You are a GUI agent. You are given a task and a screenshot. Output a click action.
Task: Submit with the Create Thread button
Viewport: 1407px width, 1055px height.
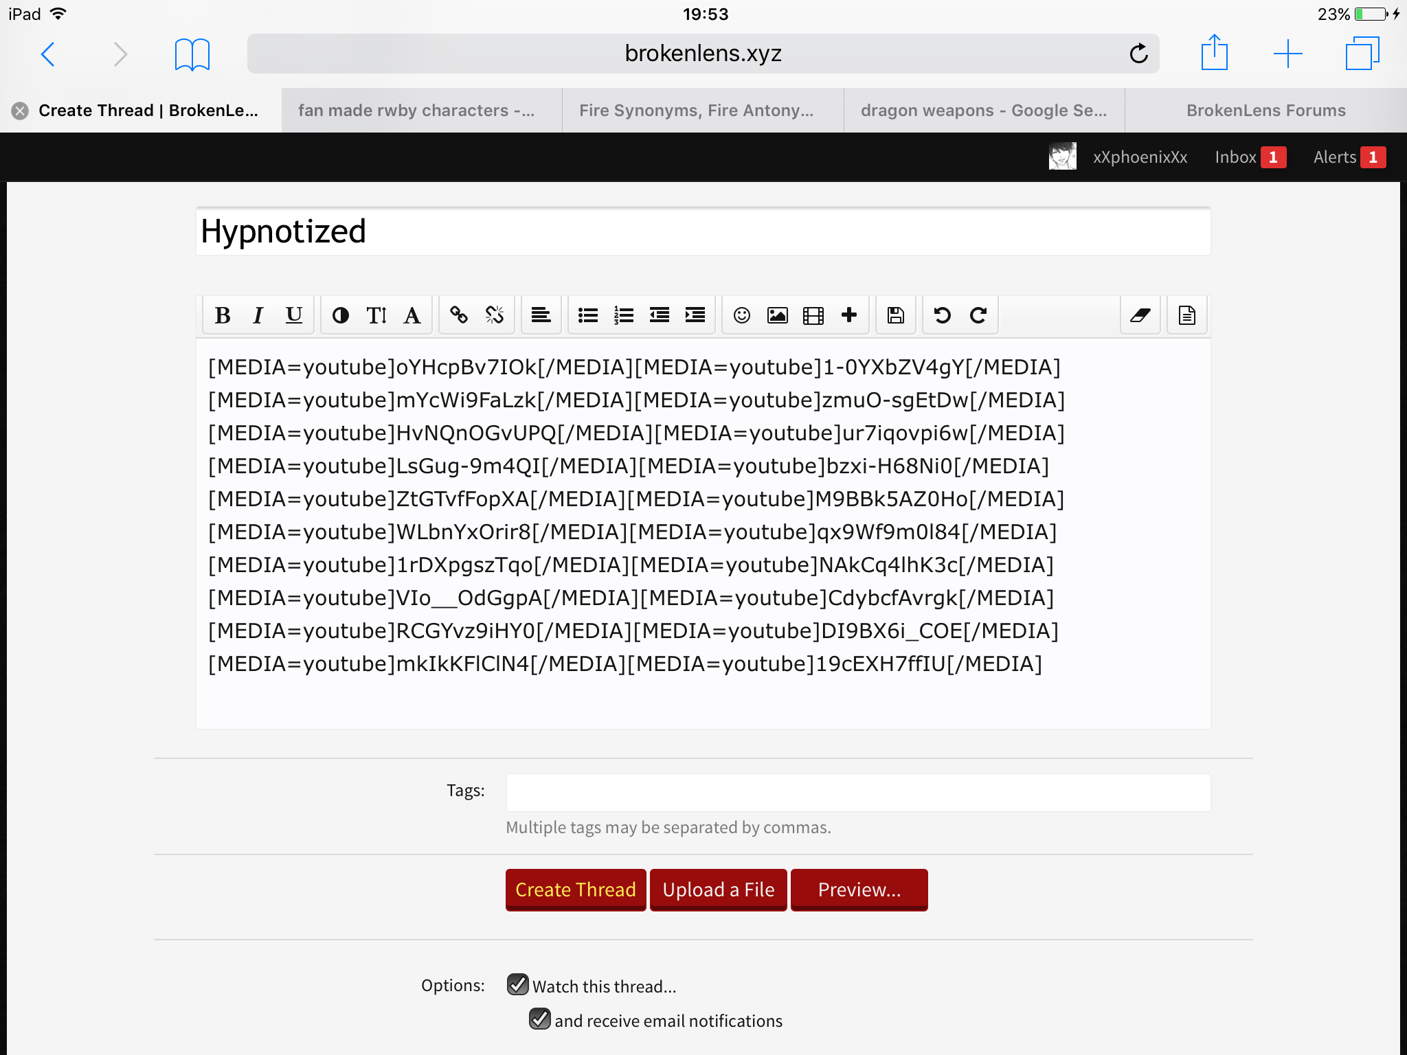[x=576, y=889]
